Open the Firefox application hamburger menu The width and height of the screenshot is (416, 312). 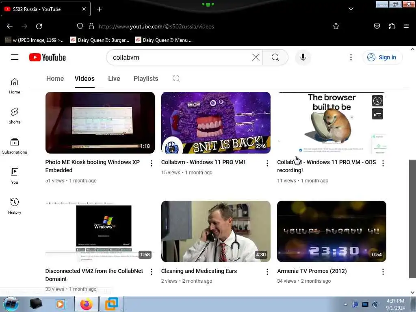point(406,26)
